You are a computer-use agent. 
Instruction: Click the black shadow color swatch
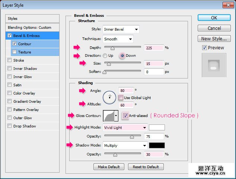(157, 145)
